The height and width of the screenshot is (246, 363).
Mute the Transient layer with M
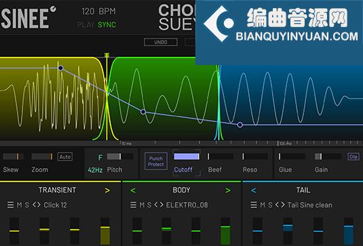tap(20, 205)
